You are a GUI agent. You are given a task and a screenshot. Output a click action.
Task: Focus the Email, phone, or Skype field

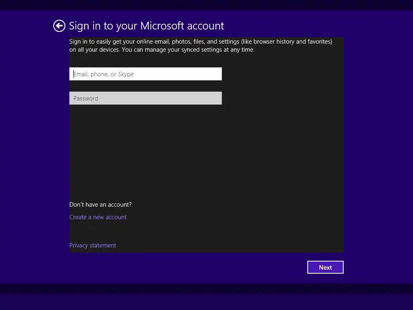(145, 74)
